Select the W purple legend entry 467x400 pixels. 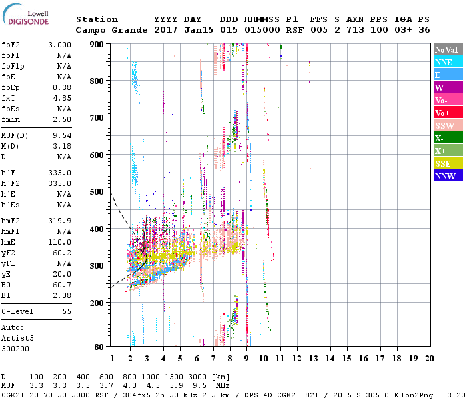tap(448, 87)
